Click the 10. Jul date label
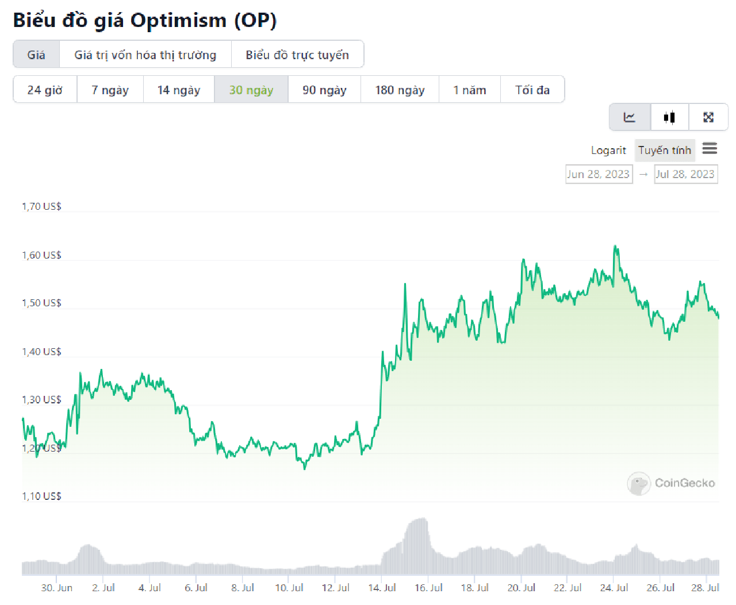 pyautogui.click(x=289, y=588)
